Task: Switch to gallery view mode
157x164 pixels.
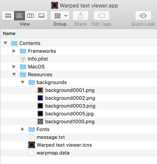Action: [42, 16]
